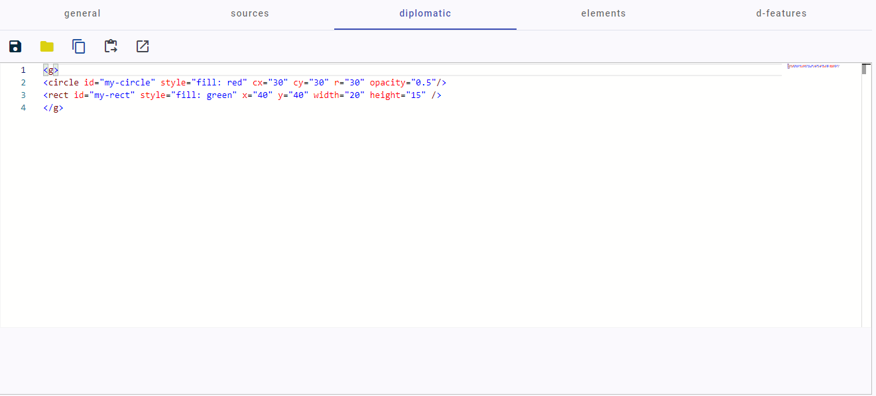This screenshot has height=396, width=876.
Task: Select the diplomatic tab
Action: pos(425,13)
